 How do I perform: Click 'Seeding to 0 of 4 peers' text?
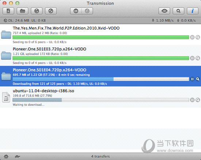pyautogui.click(x=29, y=63)
